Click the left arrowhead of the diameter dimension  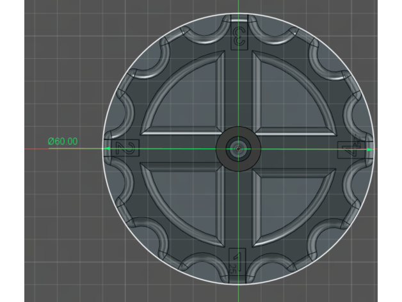point(108,149)
